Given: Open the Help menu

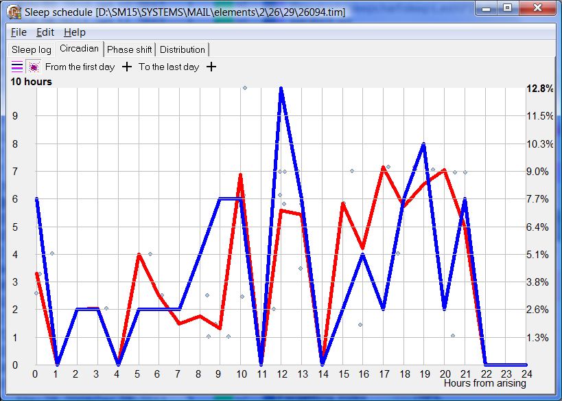Looking at the screenshot, I should 75,32.
